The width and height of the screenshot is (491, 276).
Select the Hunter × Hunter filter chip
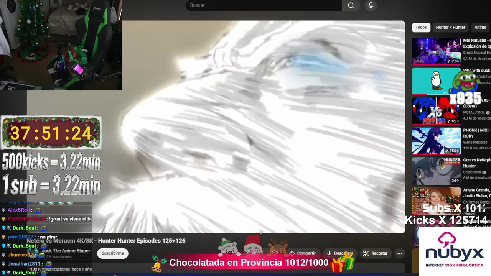450,27
